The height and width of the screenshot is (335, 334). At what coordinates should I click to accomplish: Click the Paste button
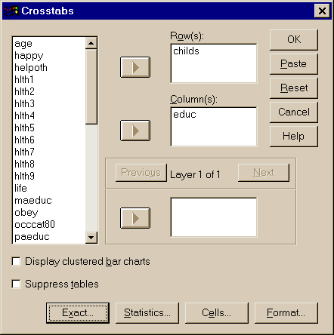click(294, 64)
